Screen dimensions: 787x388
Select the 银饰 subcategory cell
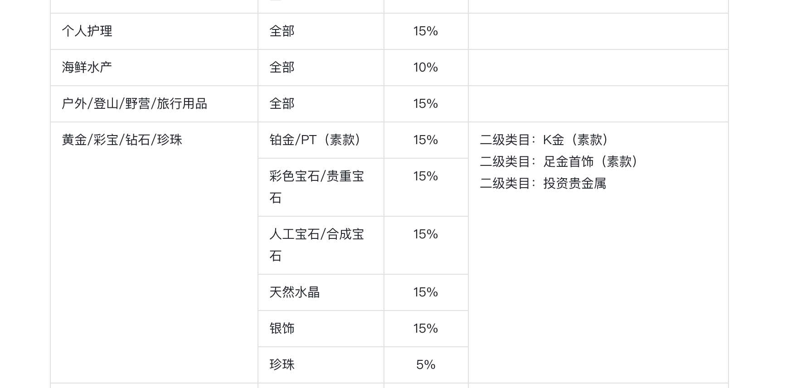(x=321, y=329)
